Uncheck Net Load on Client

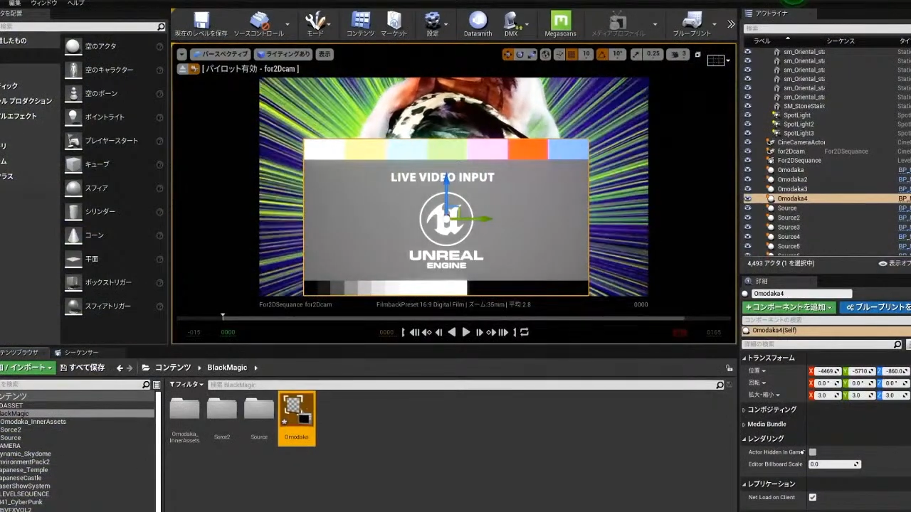tap(813, 498)
